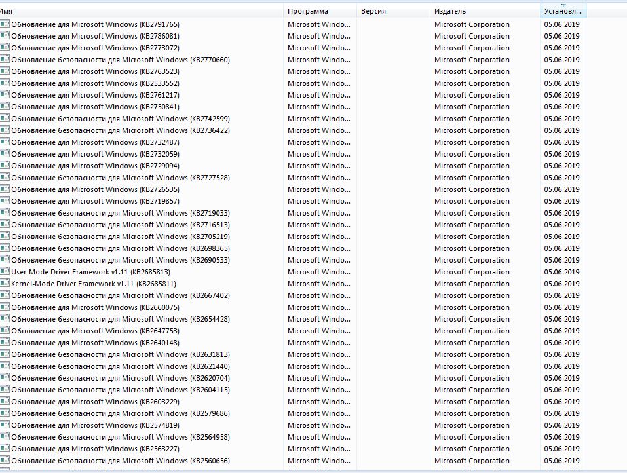
Task: Click the update icon for KB2791765
Action: point(5,24)
